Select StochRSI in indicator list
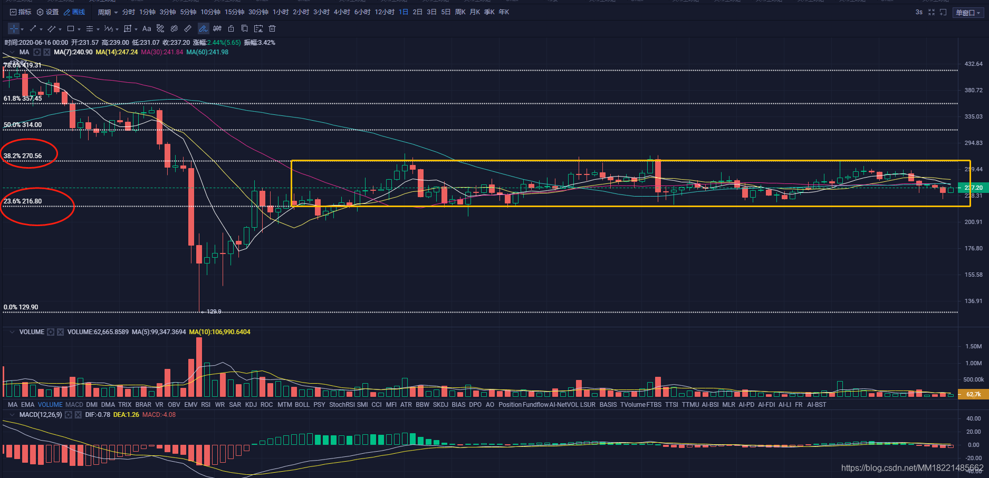 coord(342,405)
